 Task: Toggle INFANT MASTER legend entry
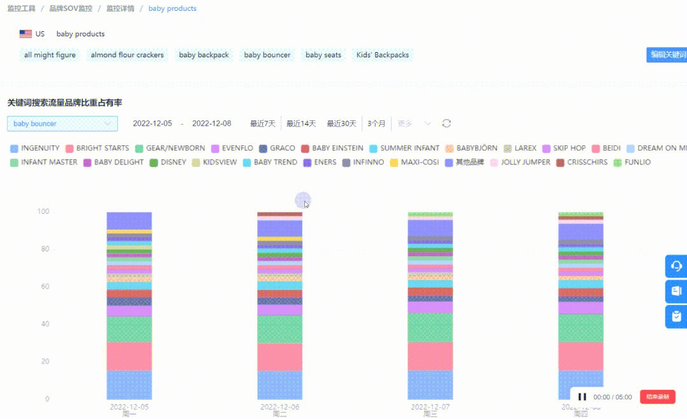point(44,162)
